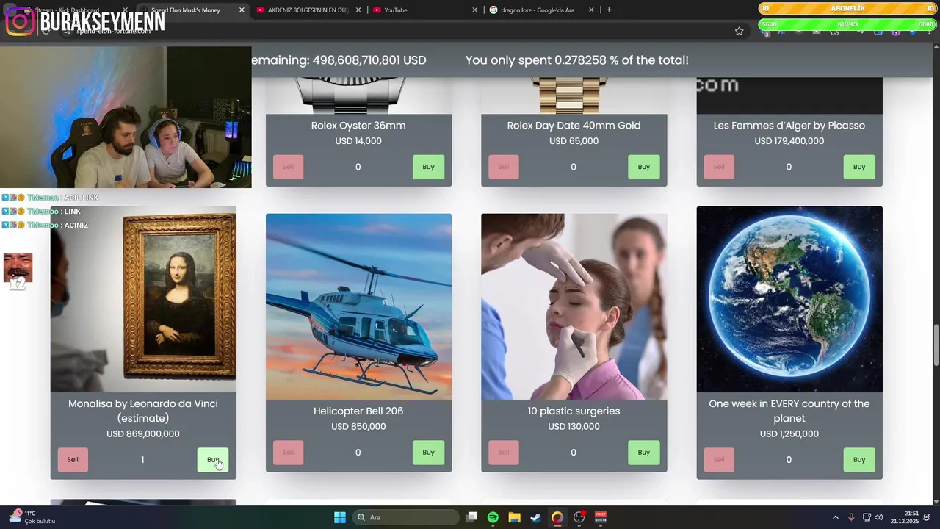Click the planet Earth image

[x=789, y=299]
